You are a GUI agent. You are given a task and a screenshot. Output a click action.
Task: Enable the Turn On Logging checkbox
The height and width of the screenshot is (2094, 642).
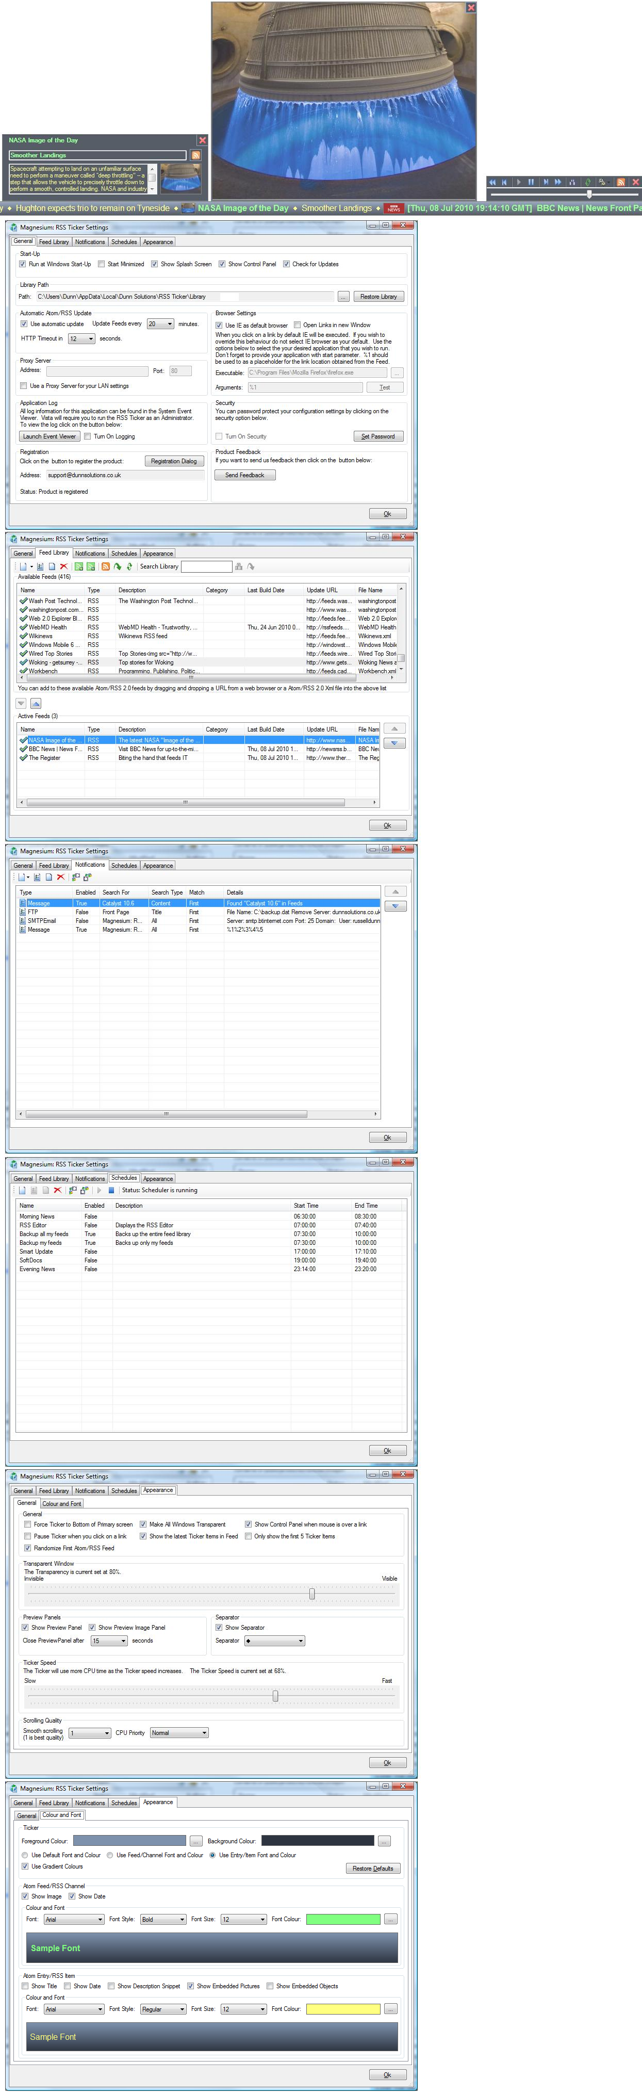(x=88, y=436)
